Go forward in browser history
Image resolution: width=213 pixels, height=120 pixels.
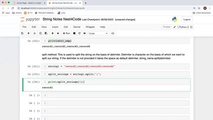tap(8, 8)
